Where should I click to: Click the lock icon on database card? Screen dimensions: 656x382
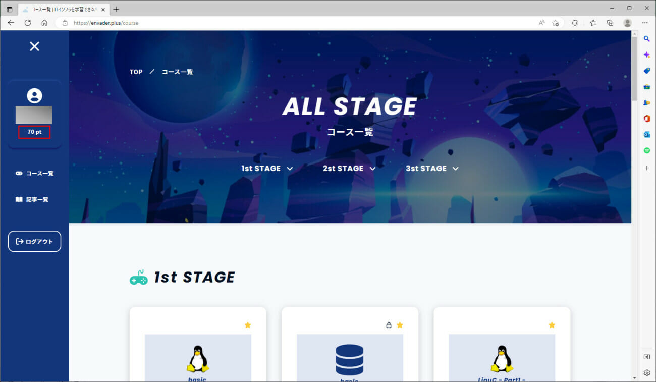point(389,325)
